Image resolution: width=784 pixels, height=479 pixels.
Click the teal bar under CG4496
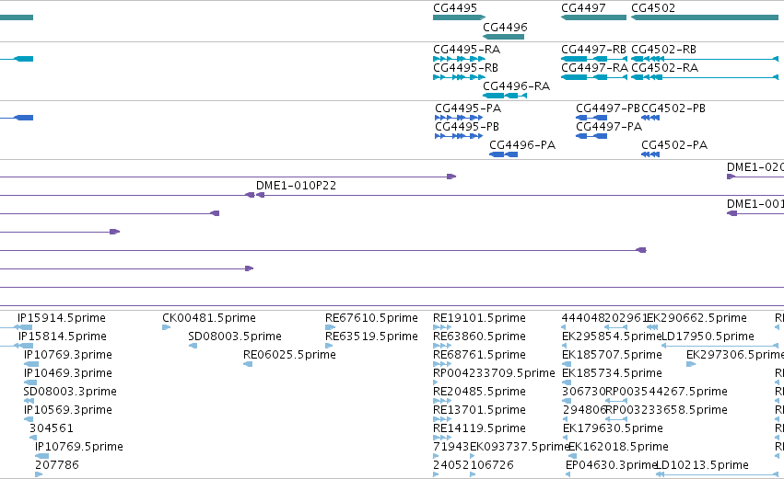pos(504,37)
